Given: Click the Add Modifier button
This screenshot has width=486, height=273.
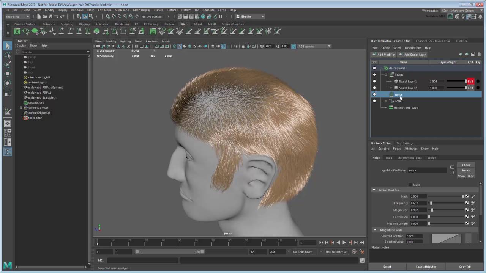Looking at the screenshot, I should [384, 55].
